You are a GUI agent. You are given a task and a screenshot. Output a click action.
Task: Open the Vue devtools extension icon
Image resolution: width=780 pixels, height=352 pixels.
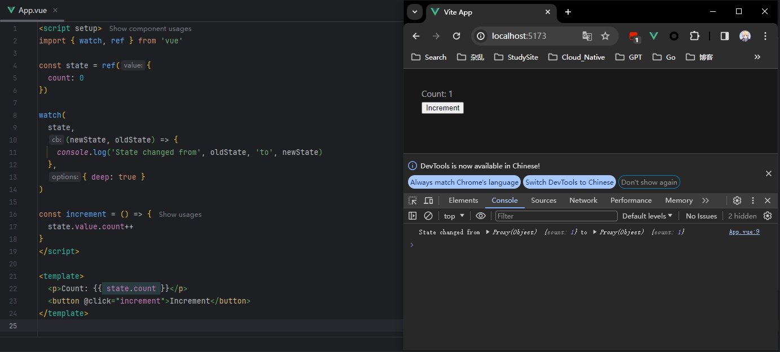coord(654,36)
